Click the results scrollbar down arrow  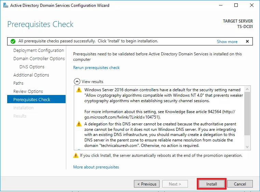tap(247, 147)
